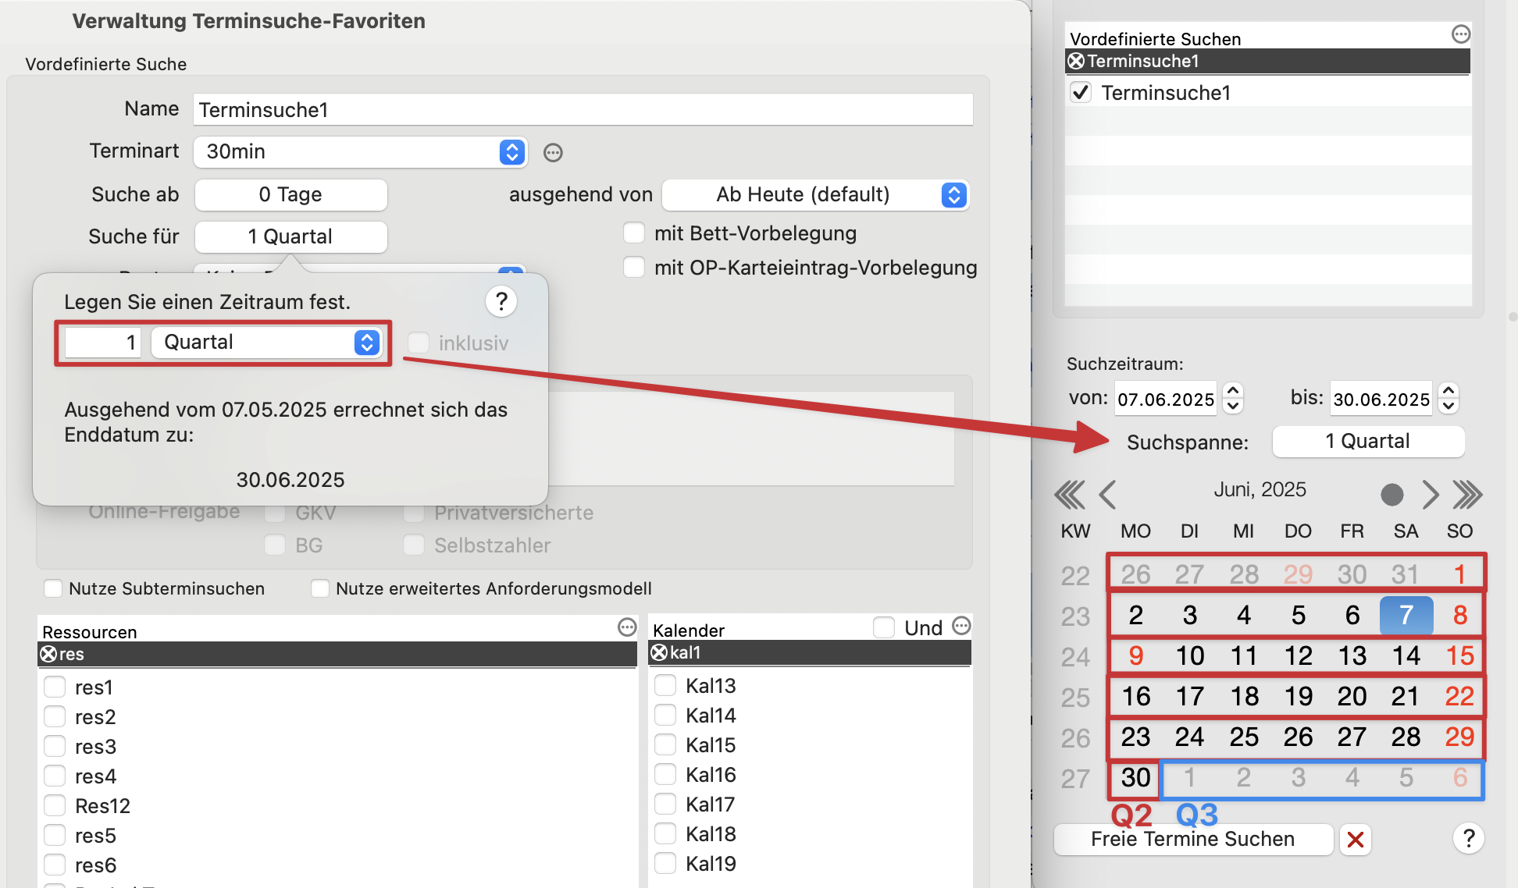Screen dimensions: 1518x888
Task: Select May 29 in the calendar
Action: click(1298, 575)
